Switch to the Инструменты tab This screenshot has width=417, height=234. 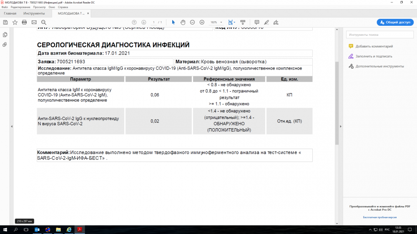pyautogui.click(x=34, y=13)
